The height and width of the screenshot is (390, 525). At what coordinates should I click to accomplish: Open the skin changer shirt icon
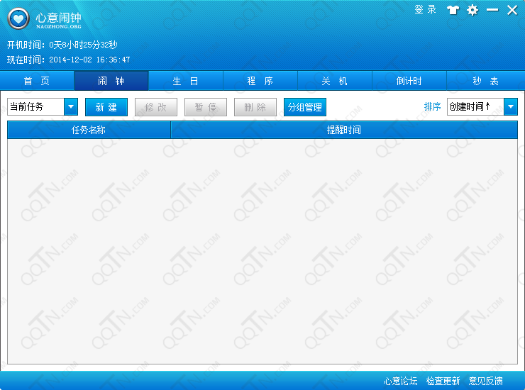click(453, 10)
